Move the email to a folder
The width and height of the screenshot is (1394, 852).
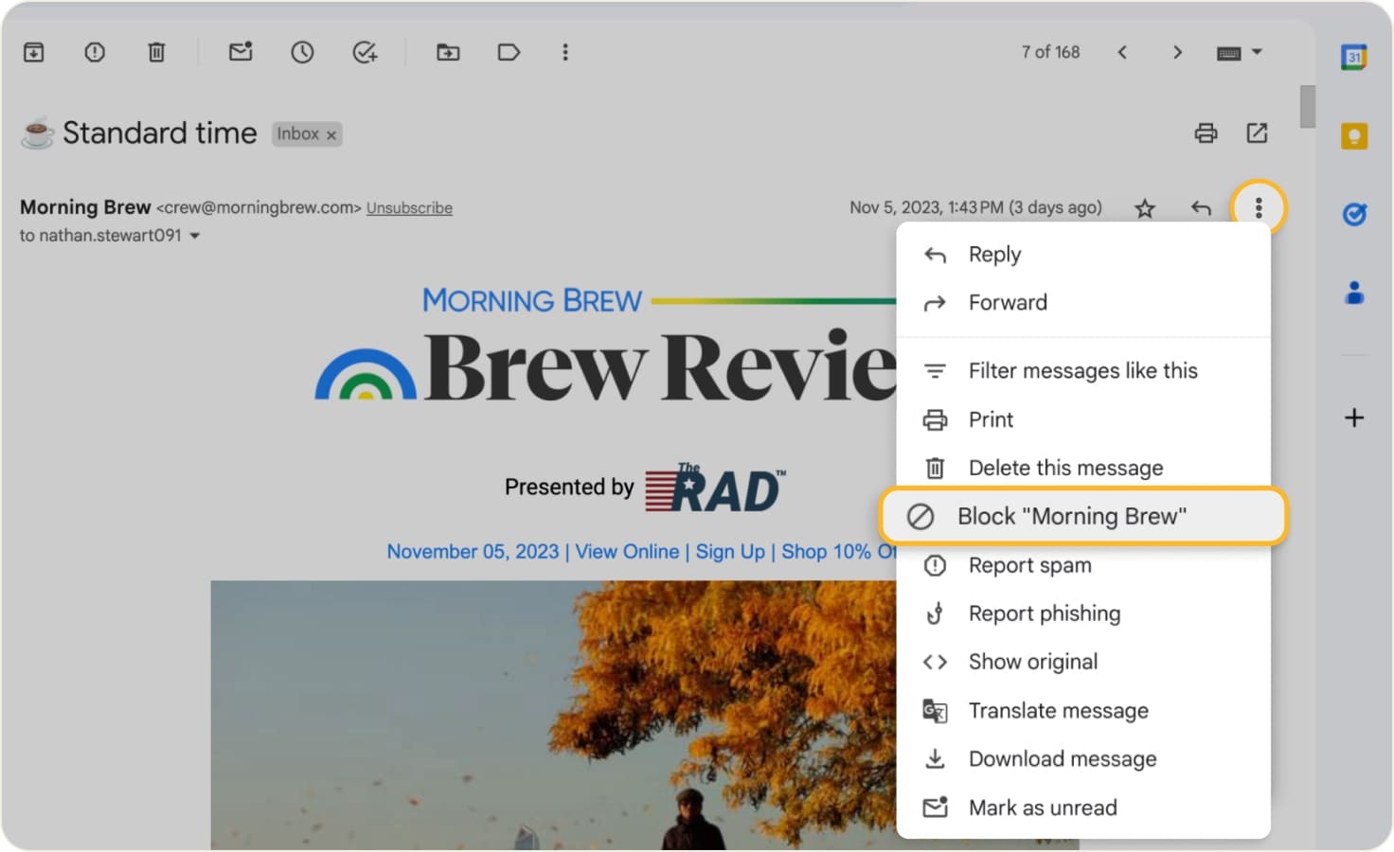[x=448, y=52]
